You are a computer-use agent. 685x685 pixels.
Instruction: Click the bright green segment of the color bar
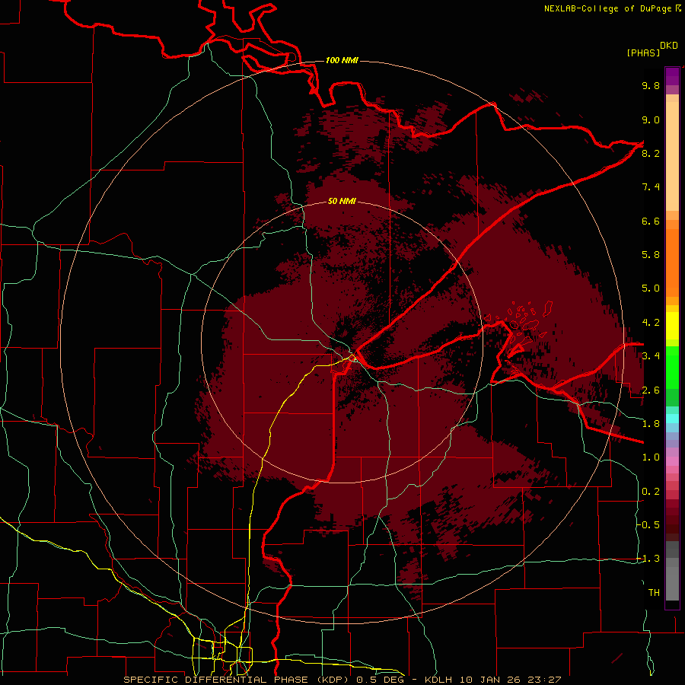tap(672, 368)
